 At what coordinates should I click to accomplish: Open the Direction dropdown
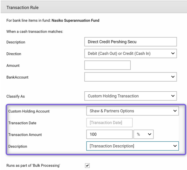(130, 53)
